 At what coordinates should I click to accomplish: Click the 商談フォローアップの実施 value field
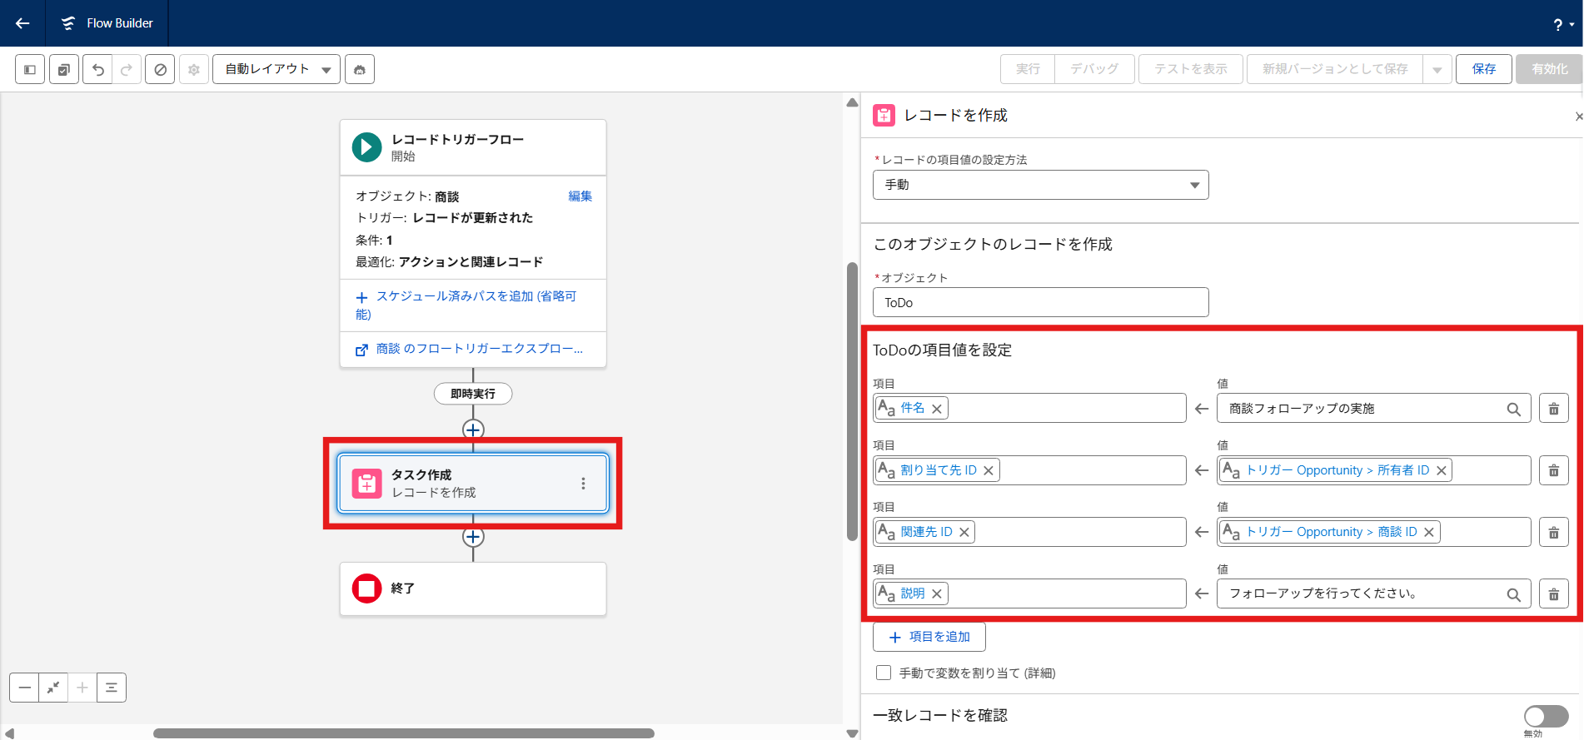point(1373,409)
